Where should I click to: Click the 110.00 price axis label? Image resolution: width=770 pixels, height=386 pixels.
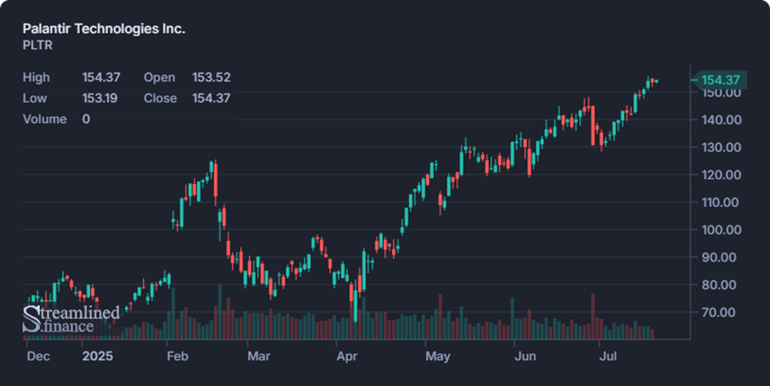[720, 202]
